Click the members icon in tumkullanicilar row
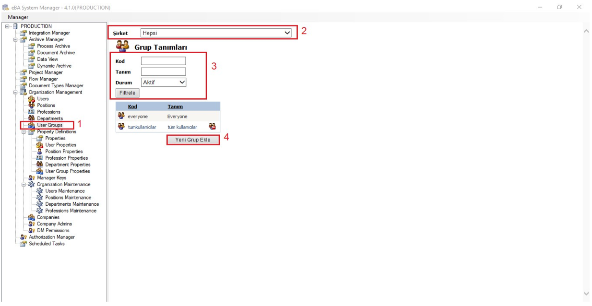This screenshot has height=306, width=592. 212,127
